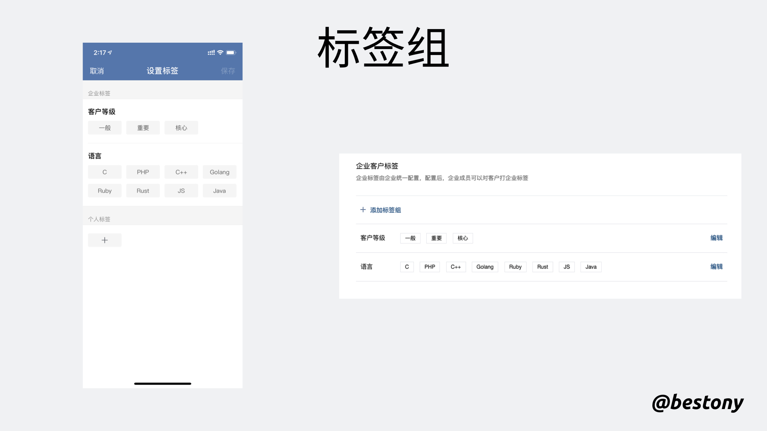Image resolution: width=767 pixels, height=431 pixels.
Task: Tap the Wi-Fi icon in phone status bar
Action: pos(220,53)
